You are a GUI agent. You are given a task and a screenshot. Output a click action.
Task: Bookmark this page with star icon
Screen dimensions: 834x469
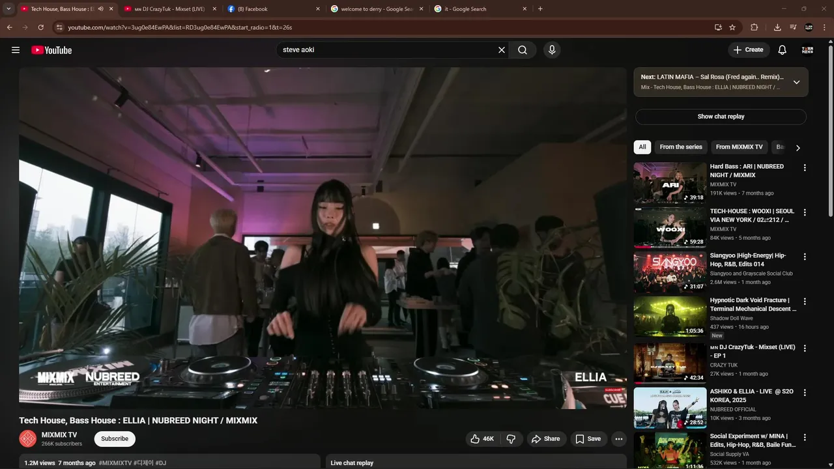[732, 27]
